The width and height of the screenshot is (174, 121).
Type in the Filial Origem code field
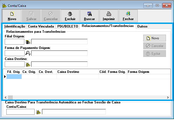coord(15,42)
